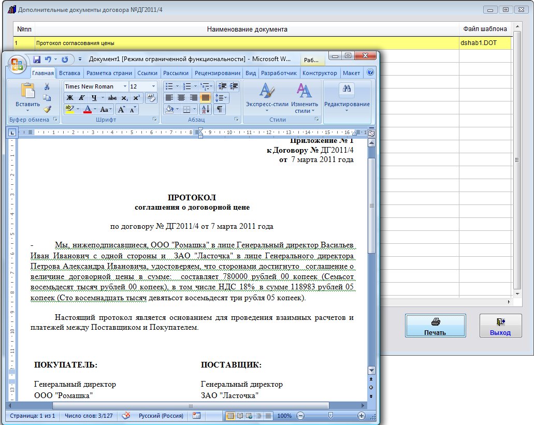Click the zoom slider handle
Viewport: 534px width, 425px height.
(330, 416)
